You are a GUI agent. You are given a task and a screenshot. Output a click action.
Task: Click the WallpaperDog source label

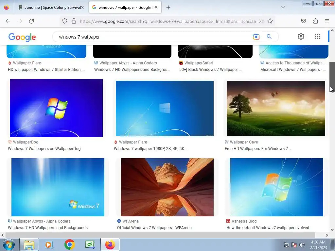click(26, 142)
